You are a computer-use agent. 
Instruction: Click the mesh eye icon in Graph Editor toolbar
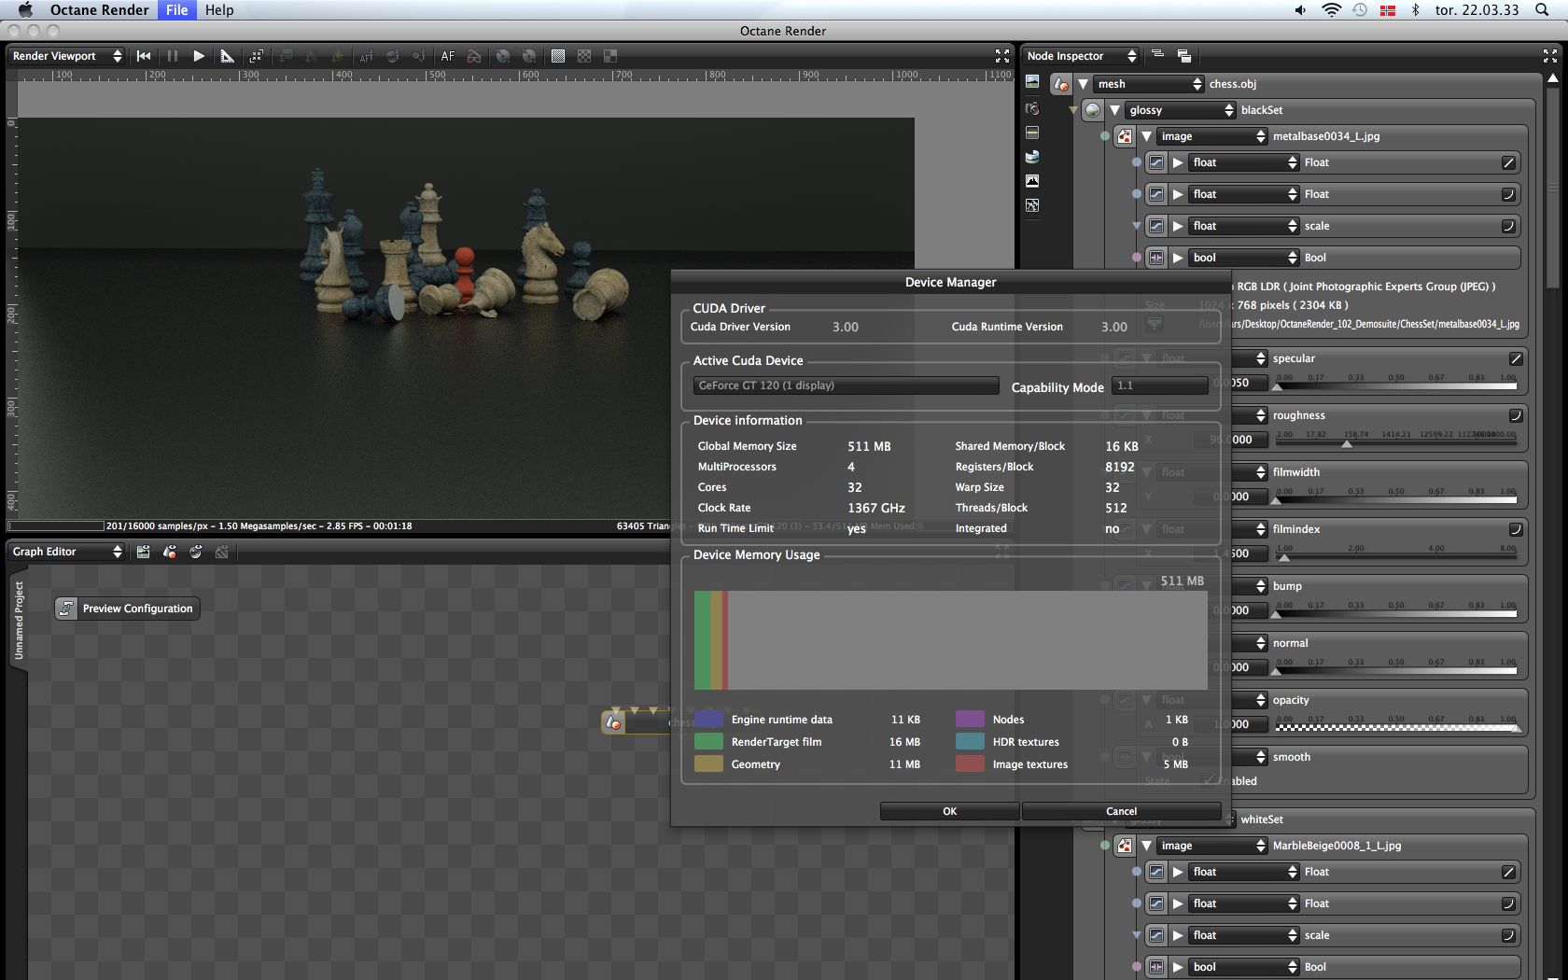[170, 552]
